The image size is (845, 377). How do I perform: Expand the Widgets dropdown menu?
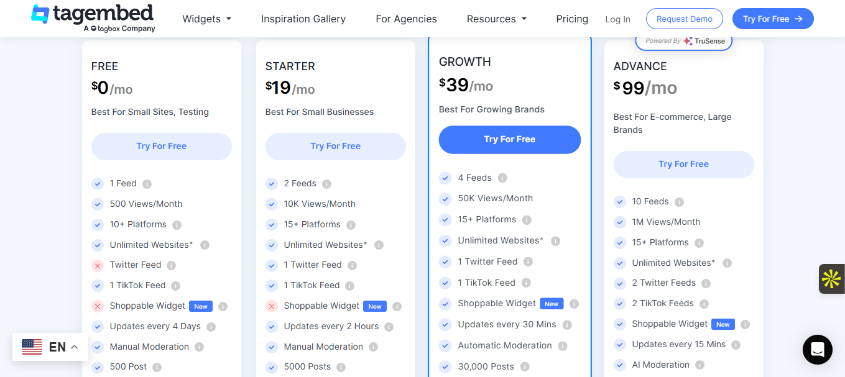click(x=206, y=19)
